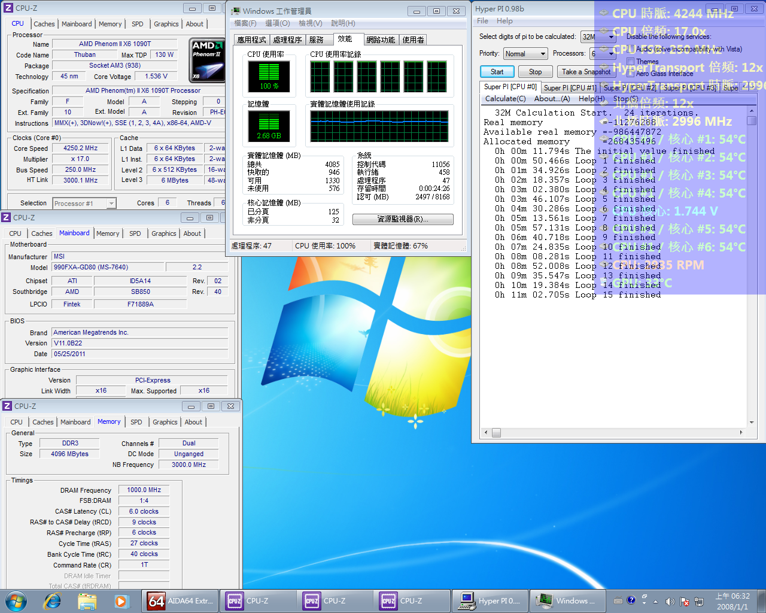Switch to the 應用程式 tab in Task Manager

[251, 40]
